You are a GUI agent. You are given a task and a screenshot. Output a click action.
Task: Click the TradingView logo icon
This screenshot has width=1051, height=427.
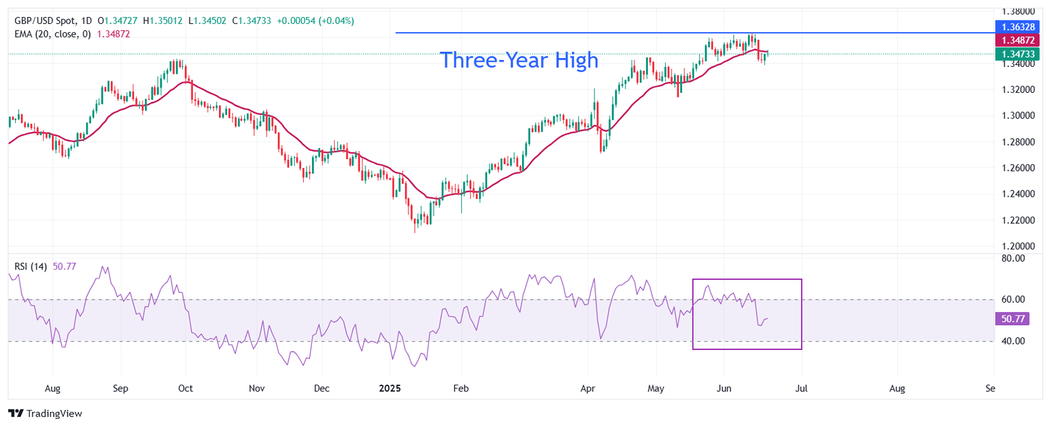pyautogui.click(x=16, y=413)
